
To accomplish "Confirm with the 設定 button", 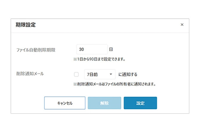I will coord(140,103).
